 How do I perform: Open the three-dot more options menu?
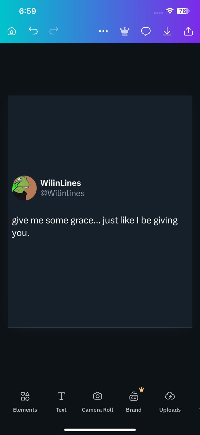pos(103,31)
